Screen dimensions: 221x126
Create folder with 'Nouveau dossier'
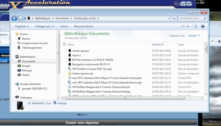[x=84, y=26]
